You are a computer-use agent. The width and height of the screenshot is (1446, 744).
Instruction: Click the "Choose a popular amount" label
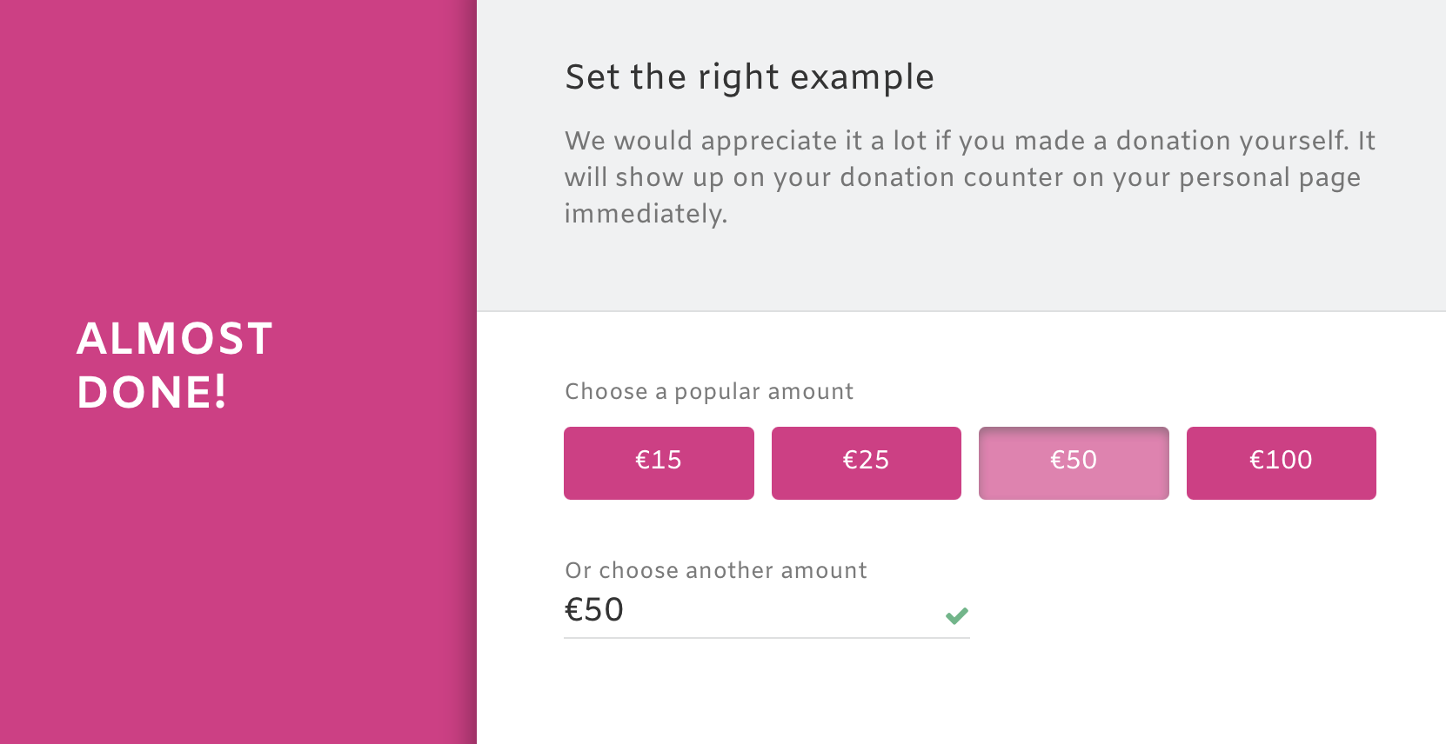pos(709,392)
